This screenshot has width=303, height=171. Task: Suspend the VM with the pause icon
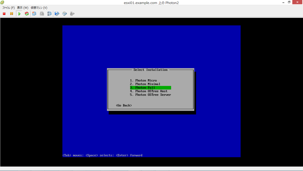click(12, 14)
